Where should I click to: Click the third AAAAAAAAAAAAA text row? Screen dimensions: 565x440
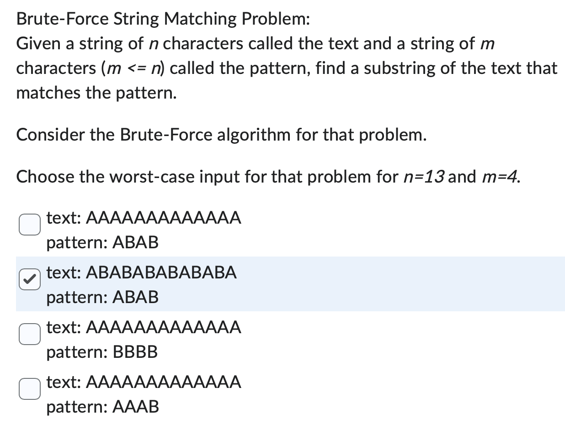point(143,328)
